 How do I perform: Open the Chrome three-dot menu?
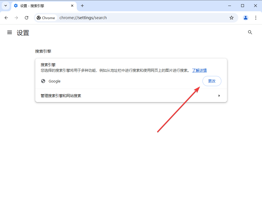[x=256, y=17]
